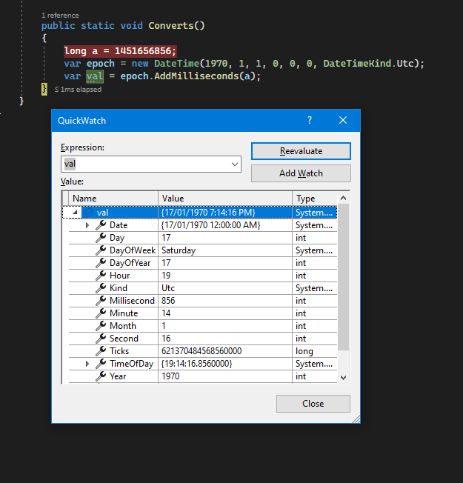Click the wrench icon beside DayOfYear
This screenshot has height=483, width=463.
(101, 263)
